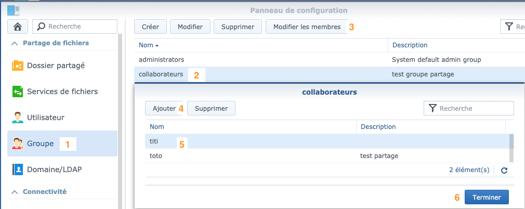The width and height of the screenshot is (525, 209).
Task: Click the sidebar Recherche search field
Action: 75,27
